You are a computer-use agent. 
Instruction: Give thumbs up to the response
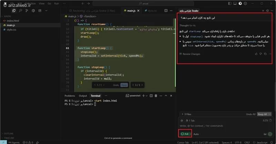[256, 54]
